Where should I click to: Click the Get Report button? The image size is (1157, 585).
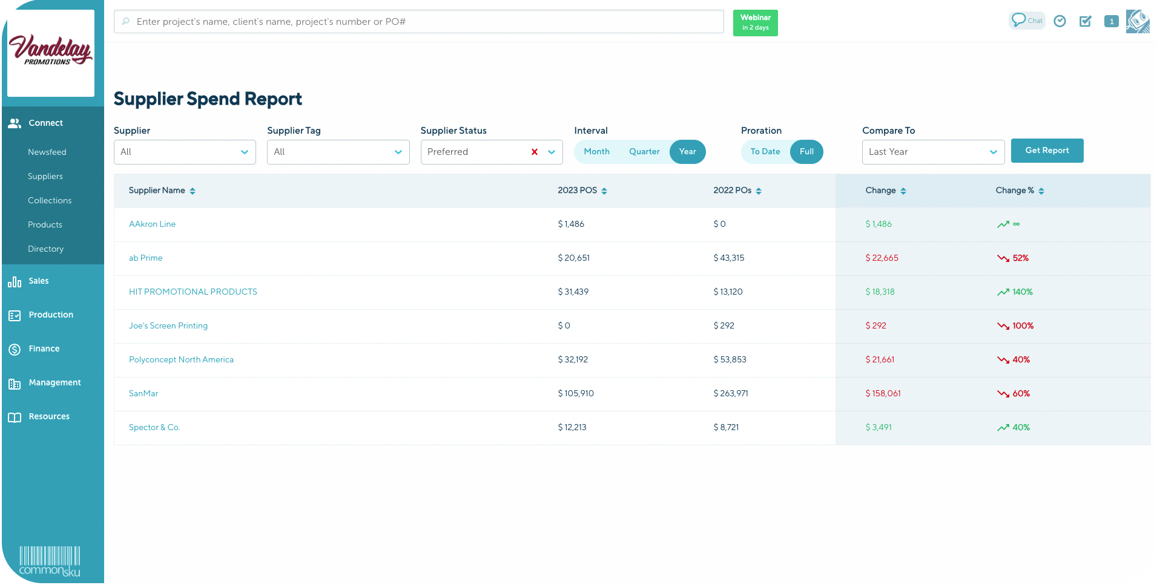tap(1047, 151)
